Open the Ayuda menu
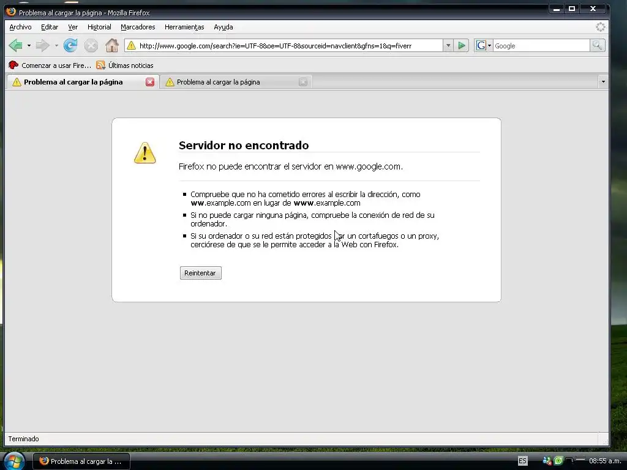Viewport: 627px width, 470px height. (x=223, y=27)
